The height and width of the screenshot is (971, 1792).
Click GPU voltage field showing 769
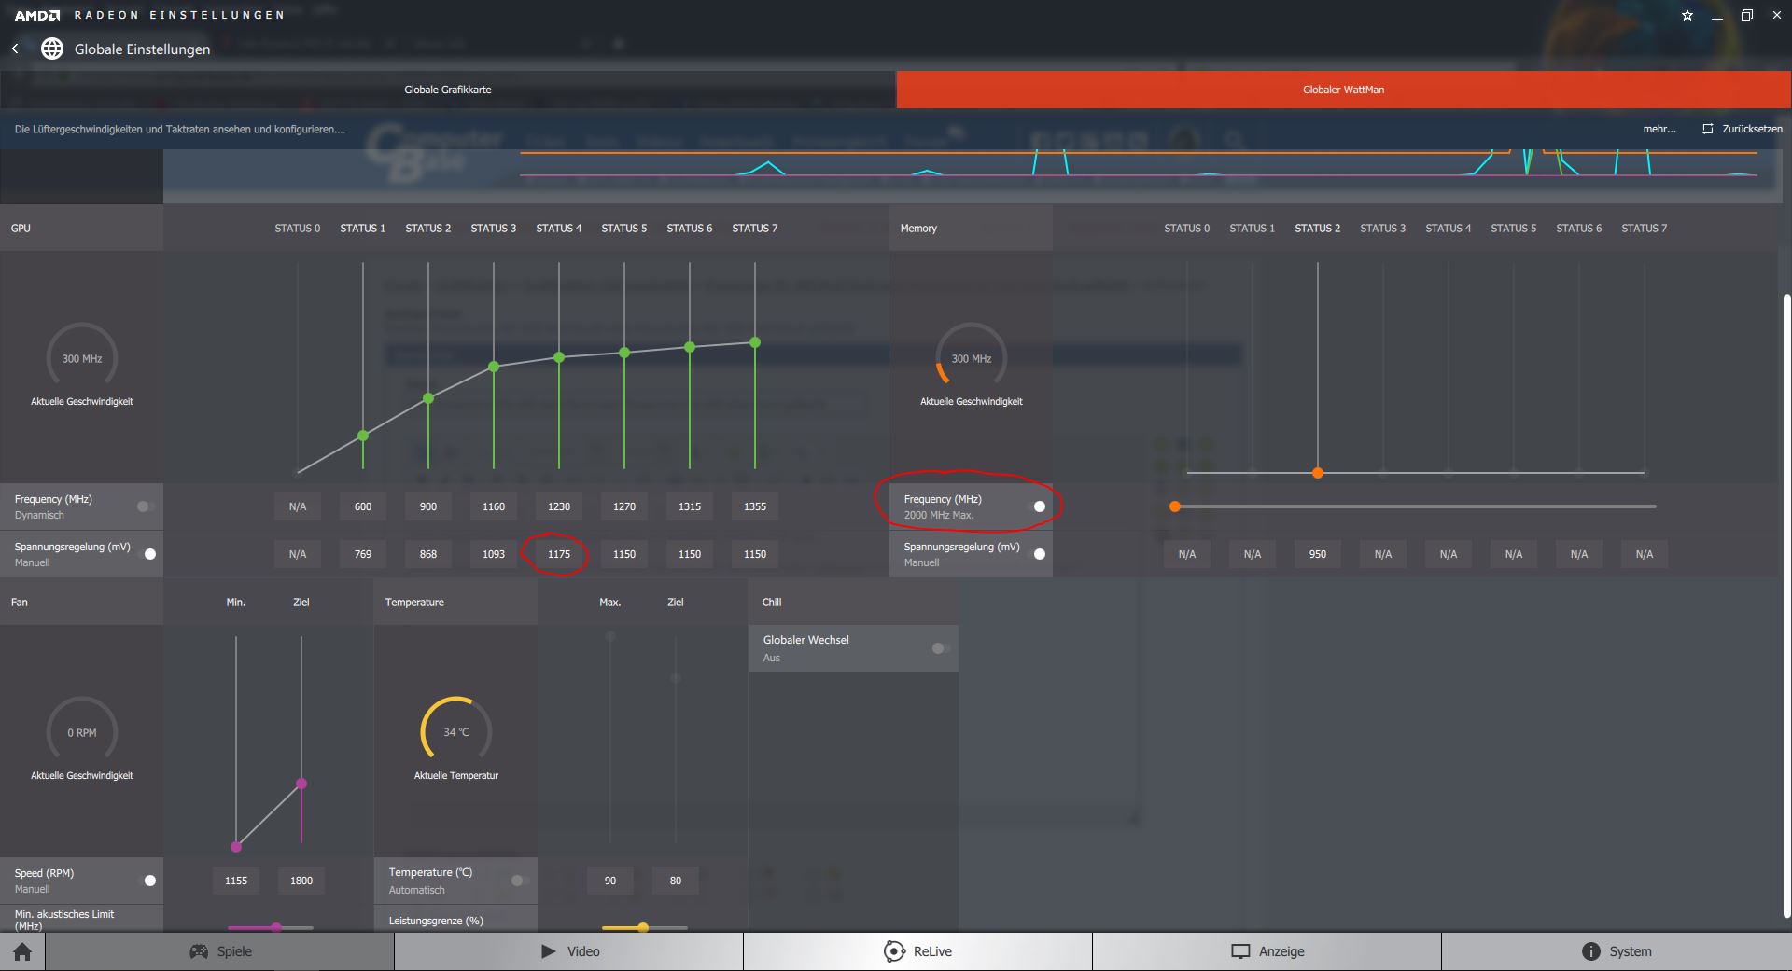(x=363, y=554)
